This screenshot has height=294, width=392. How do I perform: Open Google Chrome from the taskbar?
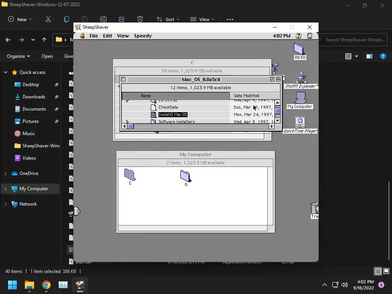click(x=46, y=285)
